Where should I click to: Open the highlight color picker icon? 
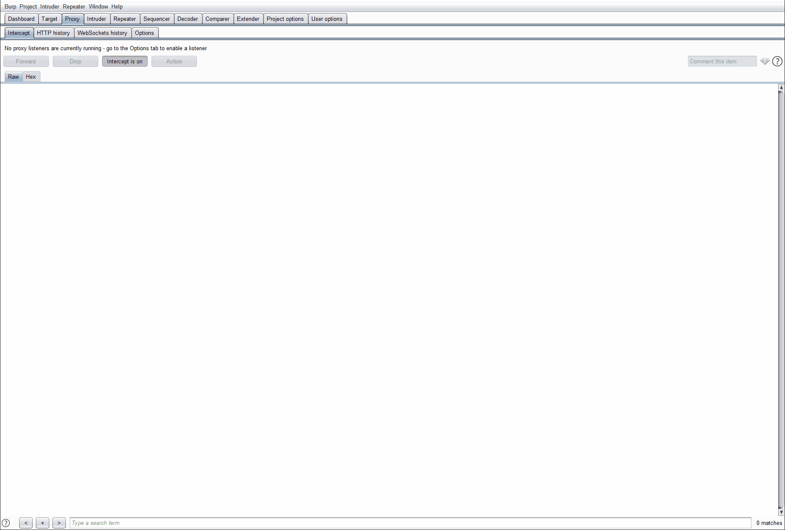765,61
